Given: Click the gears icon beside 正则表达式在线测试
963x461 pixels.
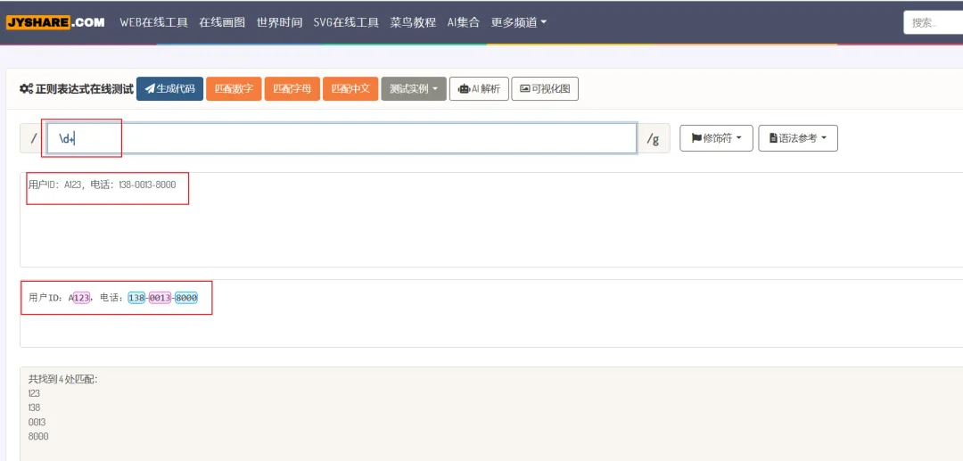Looking at the screenshot, I should tap(26, 88).
